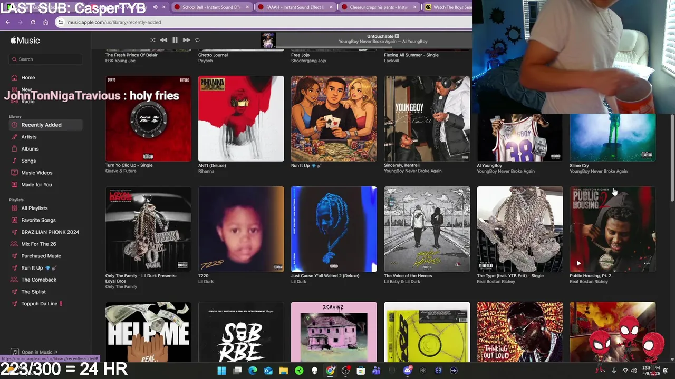Click the browser Reload button
This screenshot has height=379, width=675.
point(33,22)
